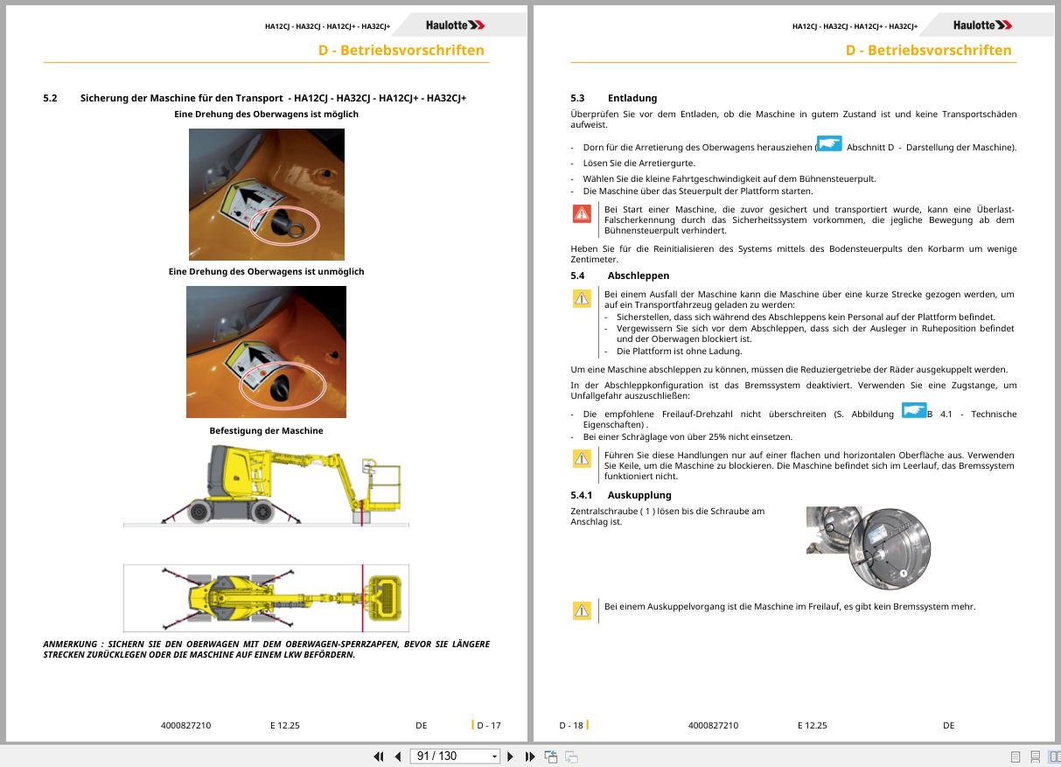The image size is (1061, 767).
Task: Click 'Lösen Sie die Arretiergurte.' bullet
Action: point(639,163)
